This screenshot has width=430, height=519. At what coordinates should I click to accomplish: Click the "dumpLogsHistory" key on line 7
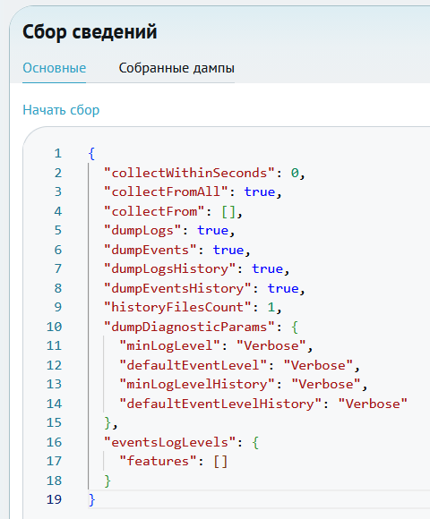pos(170,268)
